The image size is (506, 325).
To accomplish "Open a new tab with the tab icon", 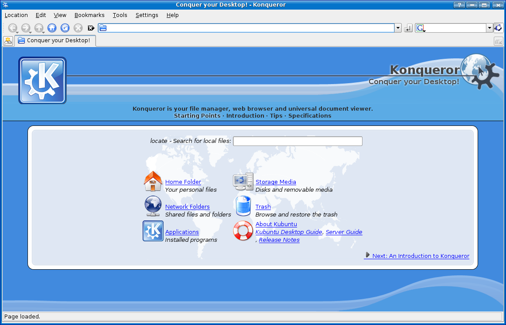I will tap(8, 41).
